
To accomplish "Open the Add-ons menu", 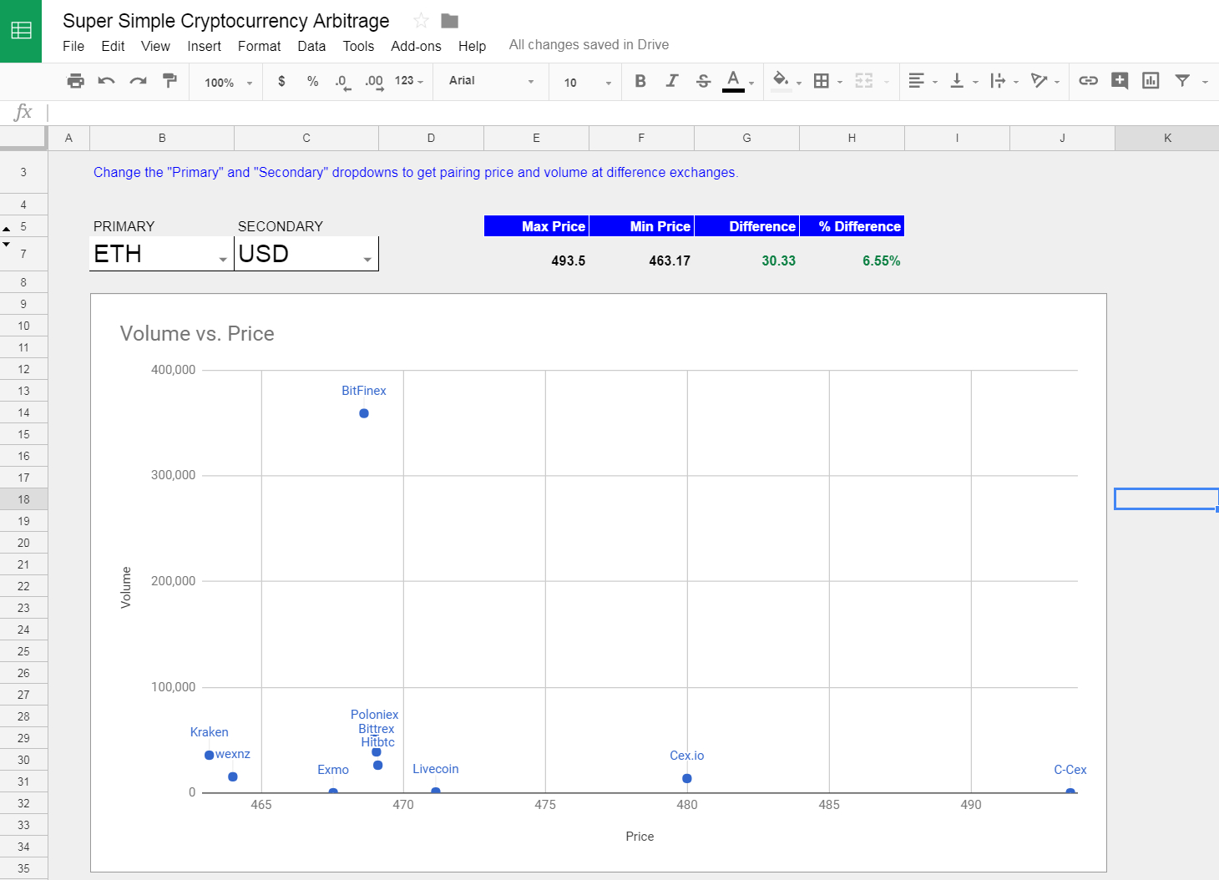I will tap(416, 47).
